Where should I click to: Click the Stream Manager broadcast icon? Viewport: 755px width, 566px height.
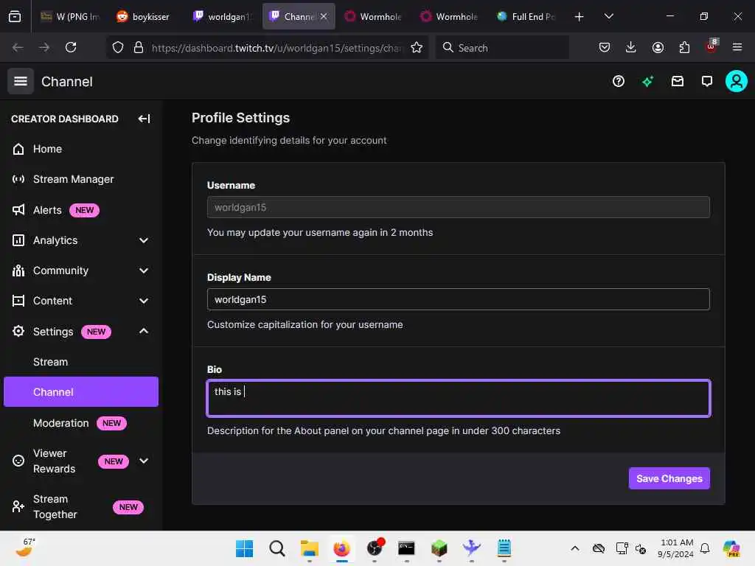[x=18, y=179]
